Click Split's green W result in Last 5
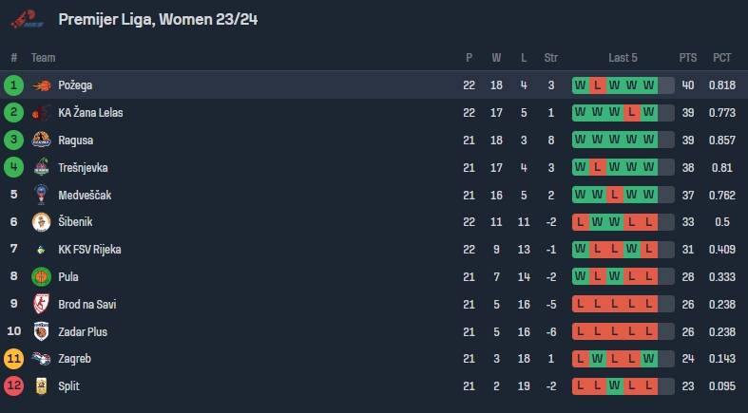The image size is (748, 413). coord(614,386)
